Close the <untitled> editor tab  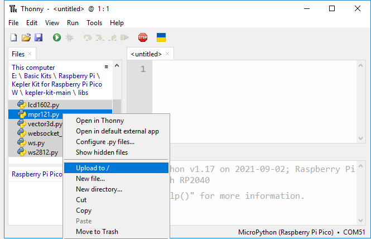pyautogui.click(x=167, y=54)
